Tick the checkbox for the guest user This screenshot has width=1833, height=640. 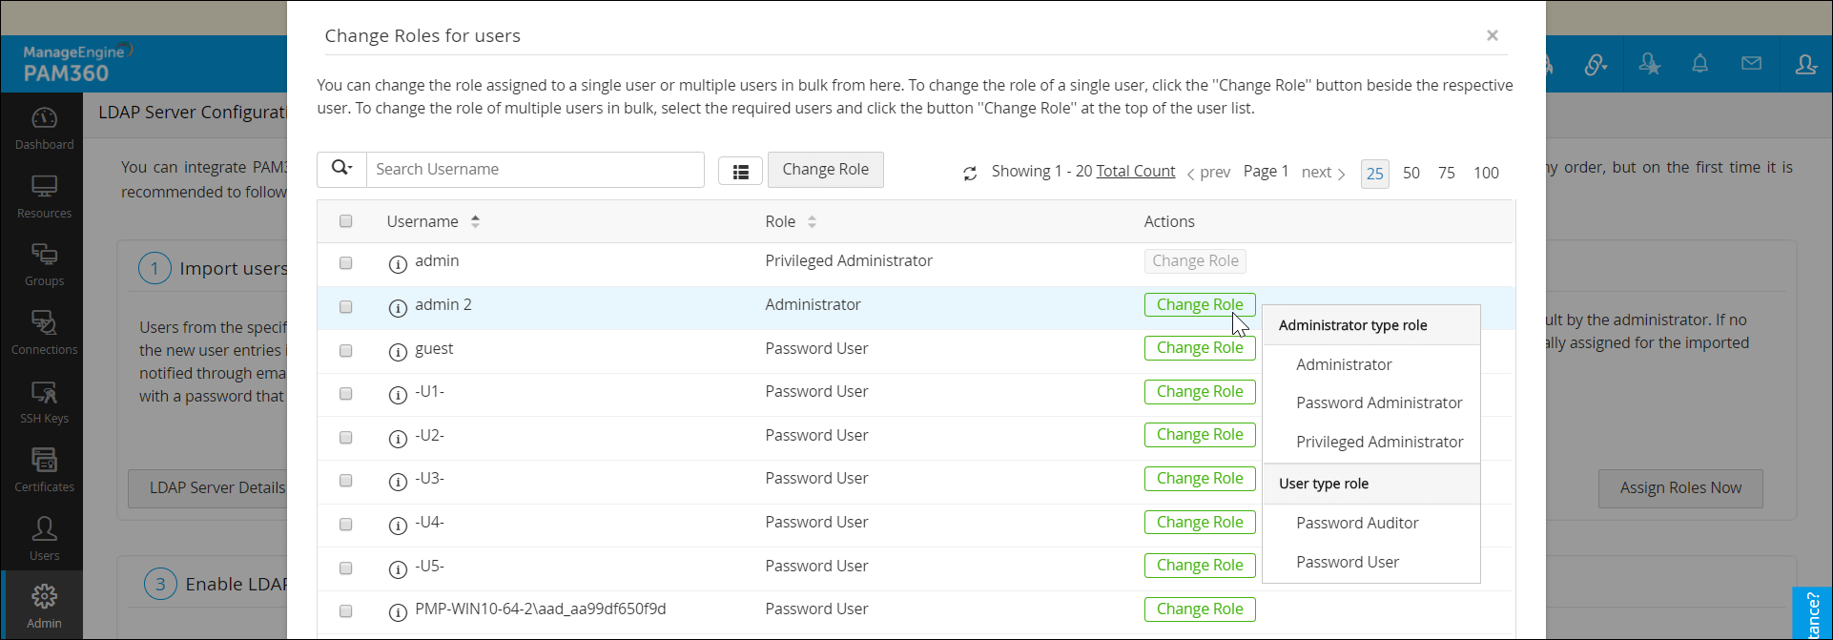pyautogui.click(x=346, y=351)
